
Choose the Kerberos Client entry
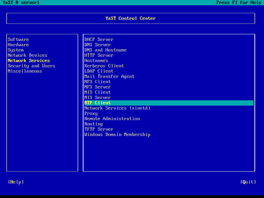coord(104,66)
